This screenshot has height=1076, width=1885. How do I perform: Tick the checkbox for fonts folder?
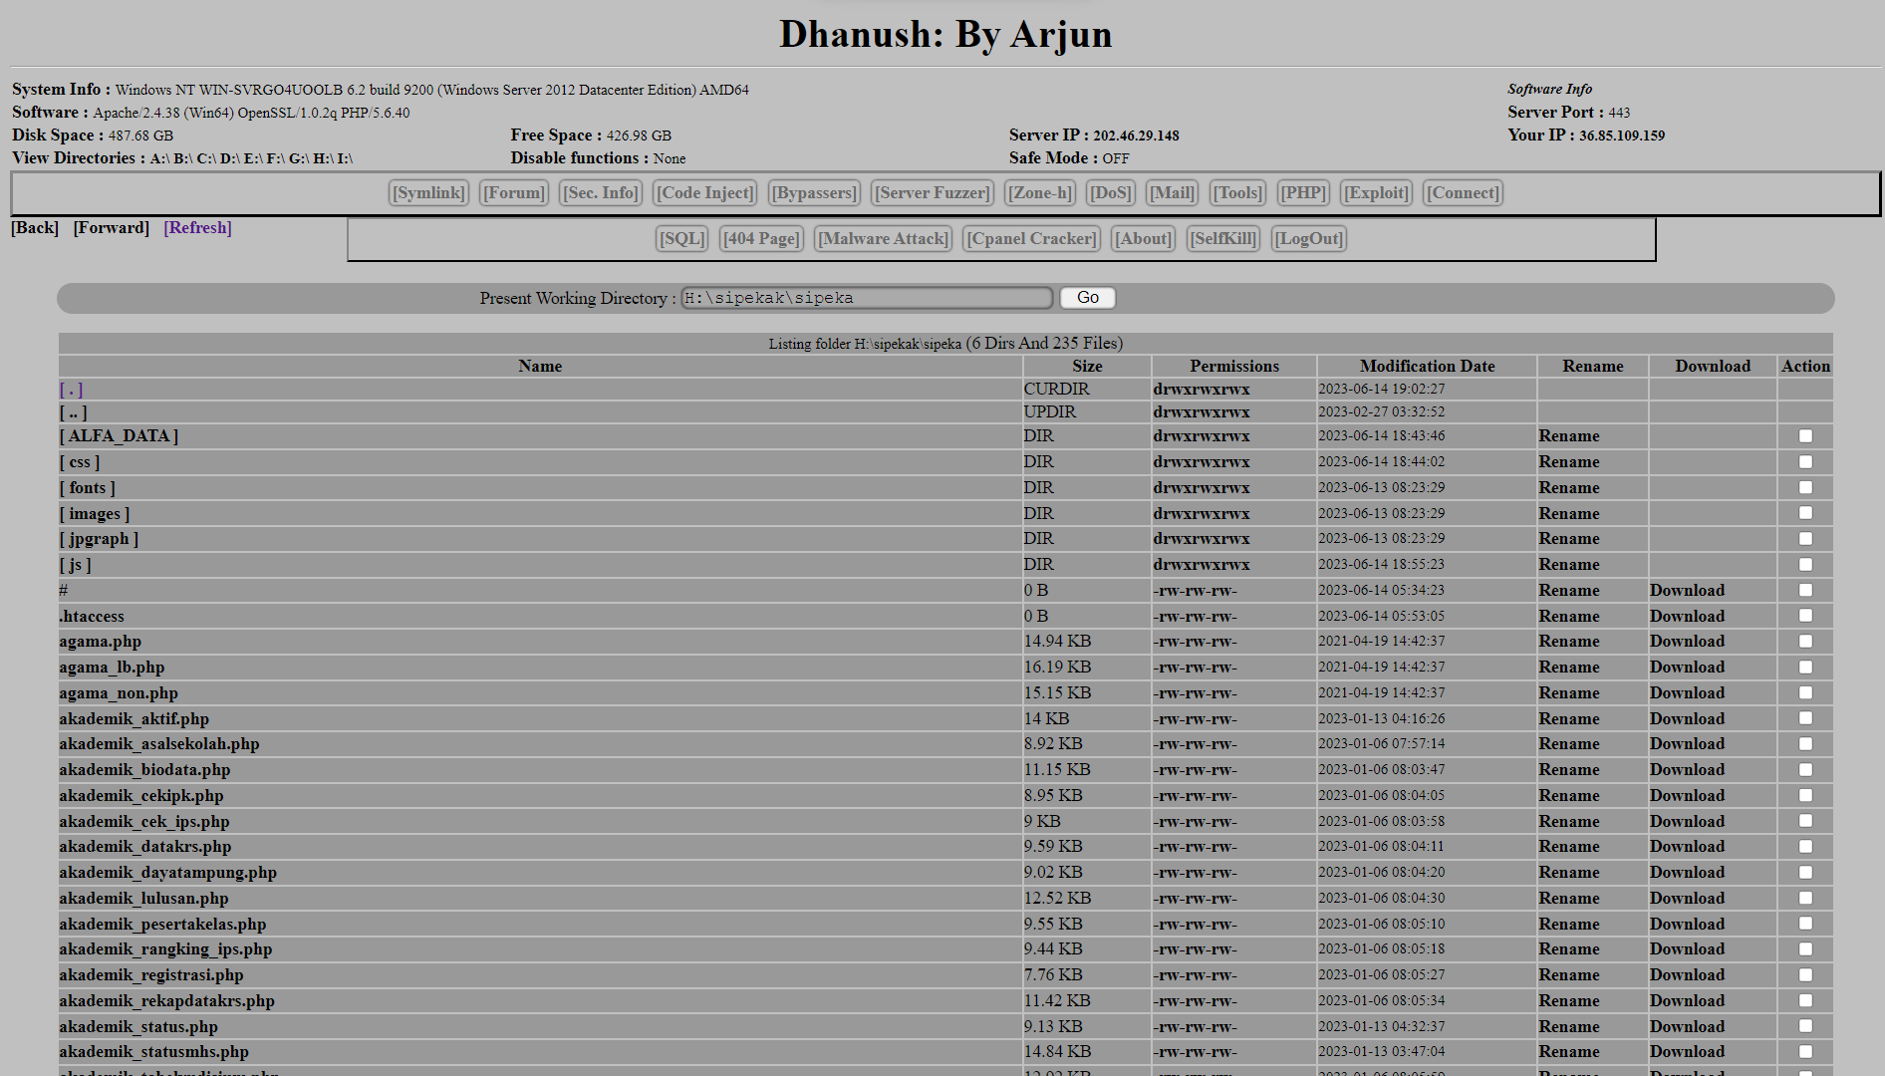point(1805,488)
